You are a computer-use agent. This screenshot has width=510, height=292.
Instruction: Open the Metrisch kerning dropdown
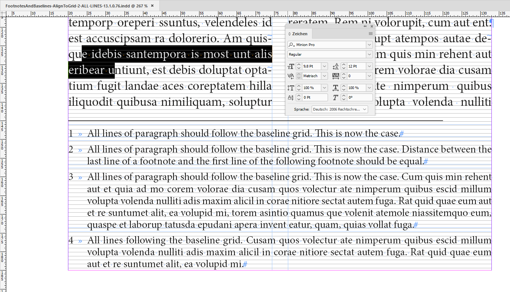[x=324, y=76]
